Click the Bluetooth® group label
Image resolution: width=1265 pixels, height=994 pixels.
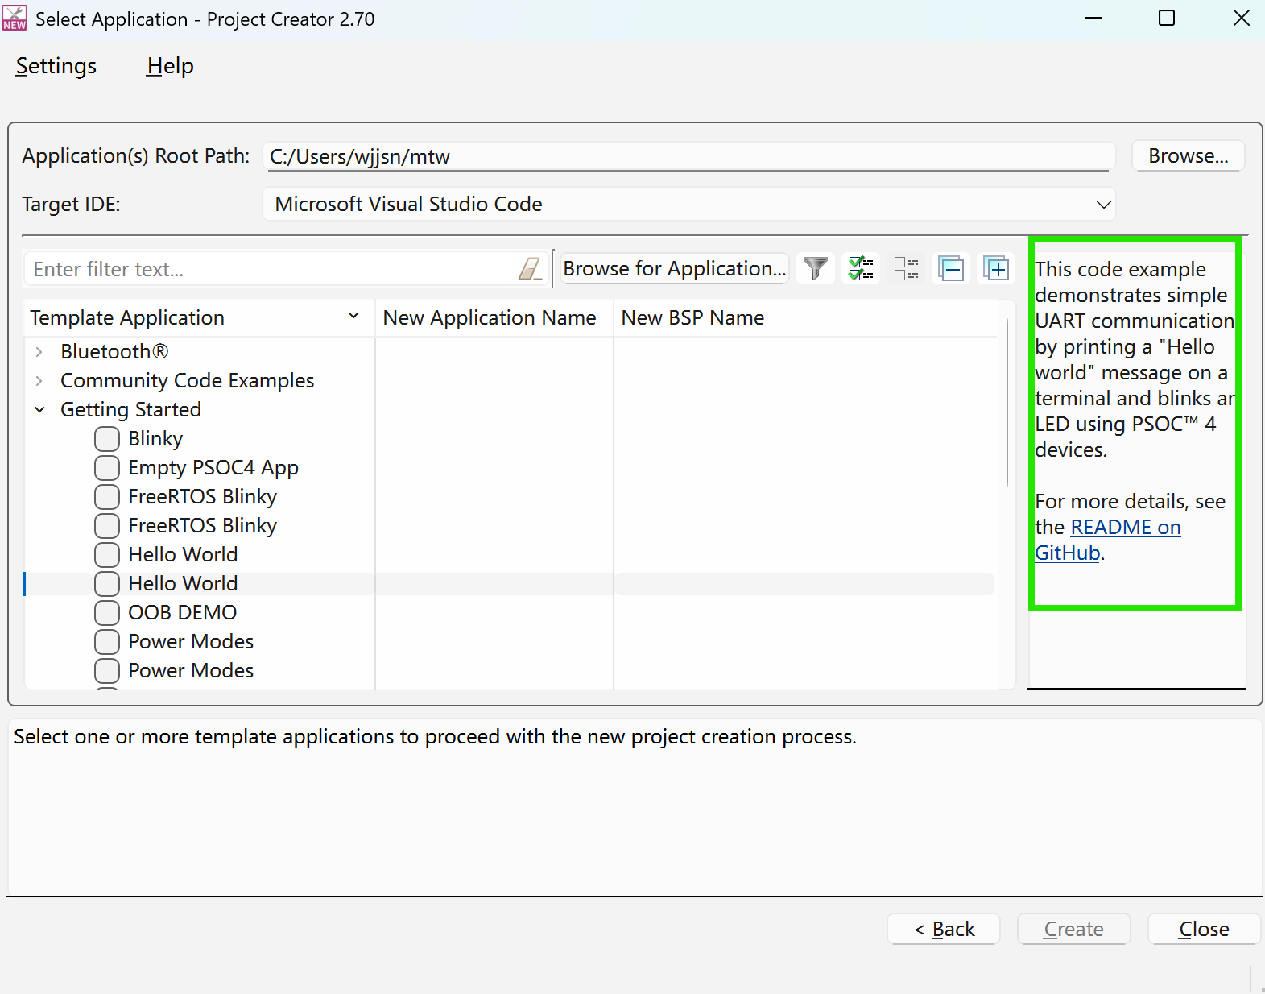[114, 352]
